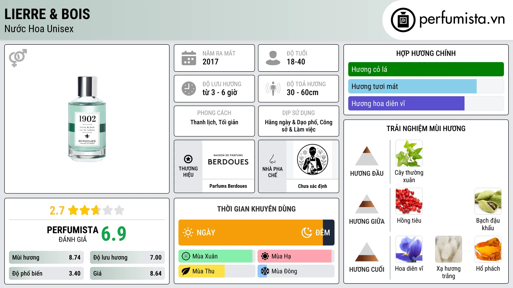Click the perfumer illustration icon
The height and width of the screenshot is (288, 513).
point(312,159)
